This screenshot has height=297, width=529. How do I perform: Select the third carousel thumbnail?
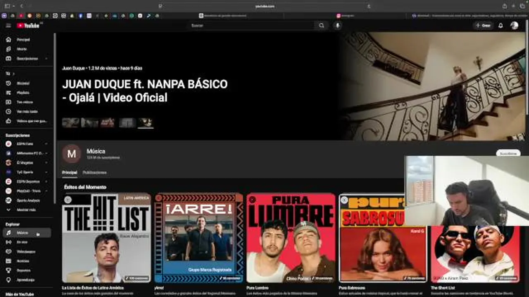coord(108,123)
